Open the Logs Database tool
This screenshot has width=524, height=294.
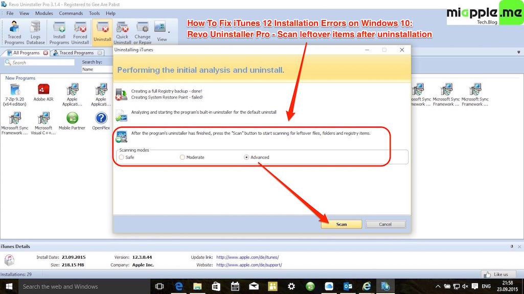tap(36, 32)
